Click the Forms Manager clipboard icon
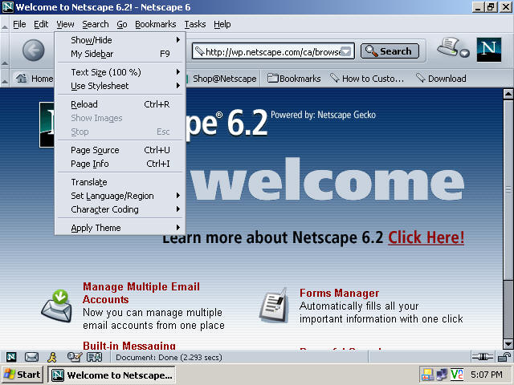Viewport: 514px width, 385px height. tap(274, 306)
